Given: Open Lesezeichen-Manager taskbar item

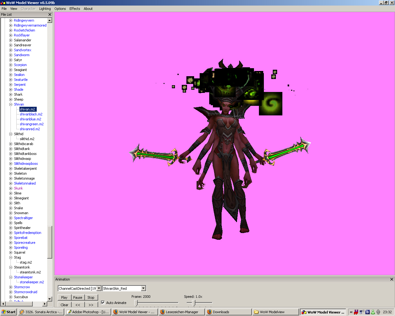Looking at the screenshot, I should tap(181, 312).
